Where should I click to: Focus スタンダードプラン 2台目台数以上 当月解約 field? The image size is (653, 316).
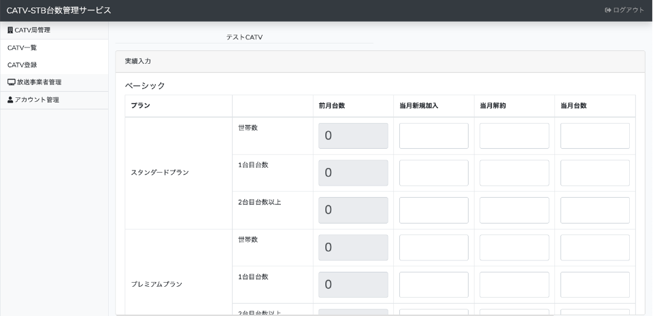point(514,210)
